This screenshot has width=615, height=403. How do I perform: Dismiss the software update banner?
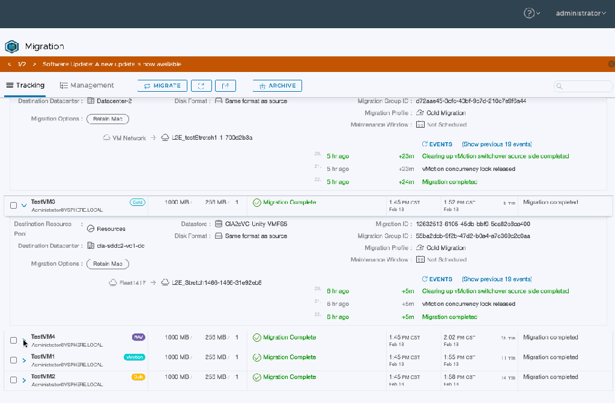coord(611,64)
